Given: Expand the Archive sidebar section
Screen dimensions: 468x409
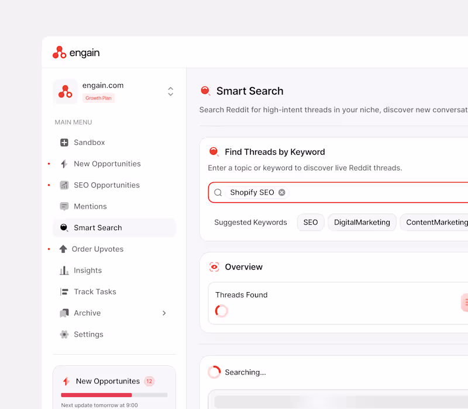Looking at the screenshot, I should (x=164, y=313).
